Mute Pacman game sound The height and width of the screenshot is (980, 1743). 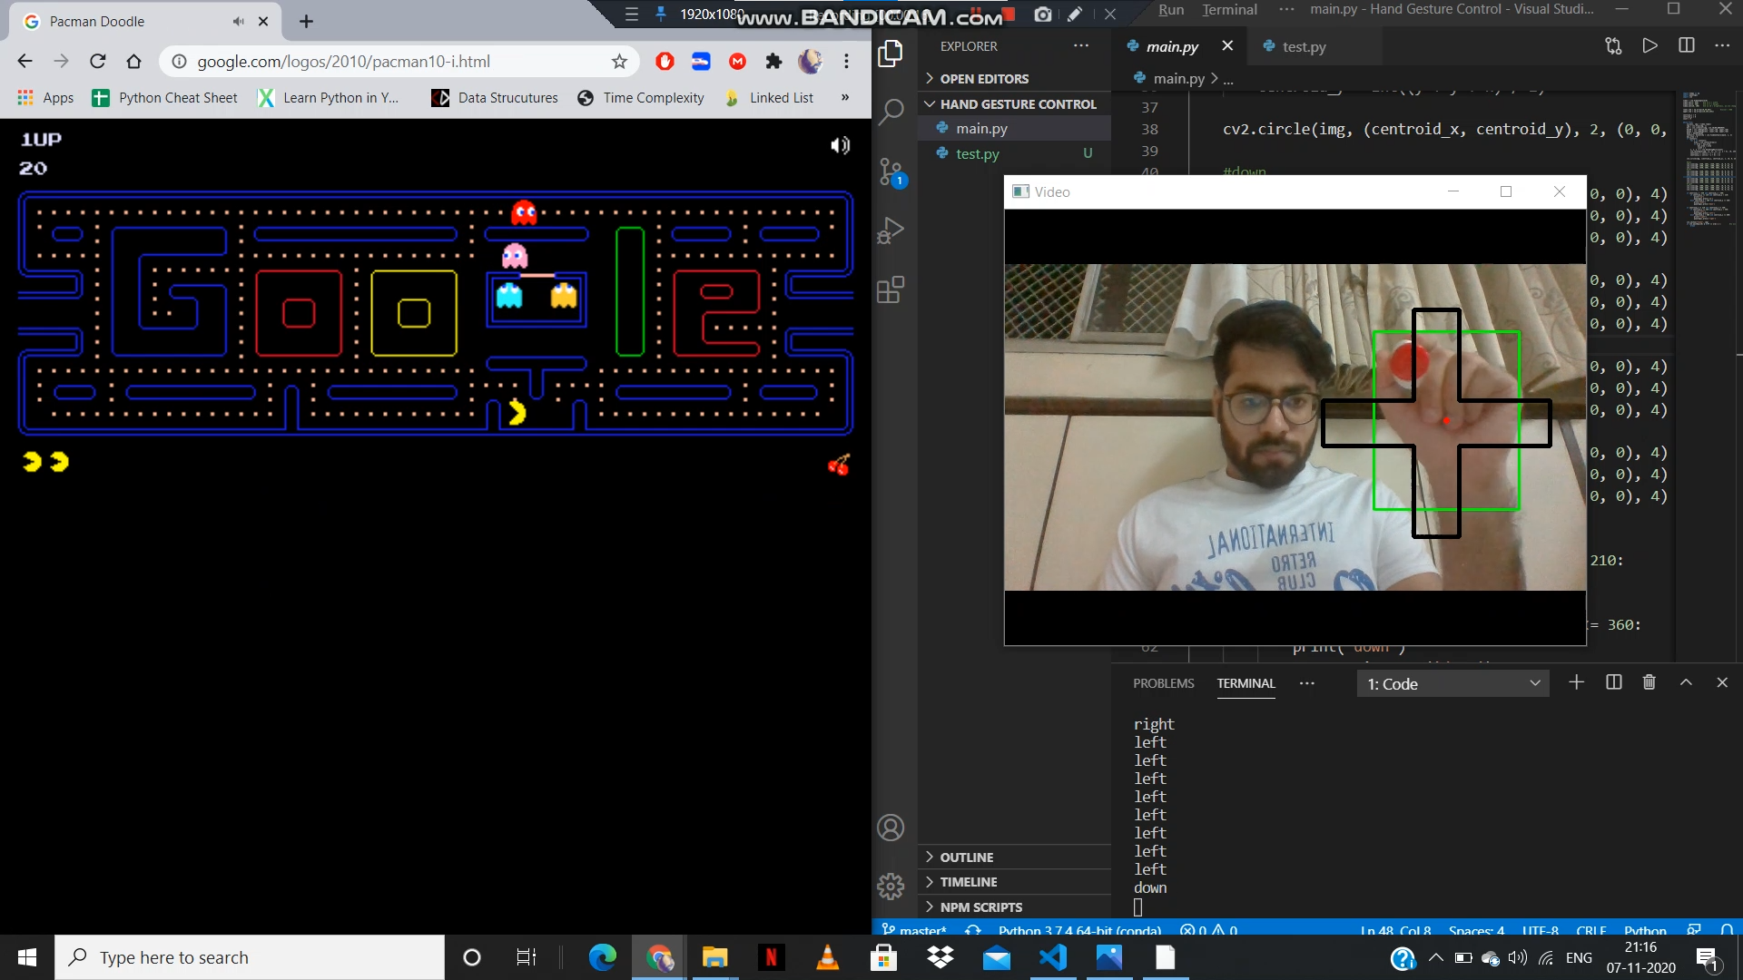[x=840, y=145]
